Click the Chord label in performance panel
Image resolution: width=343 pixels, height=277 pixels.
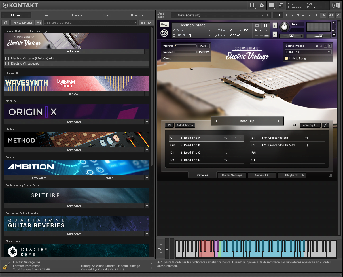coord(168,59)
